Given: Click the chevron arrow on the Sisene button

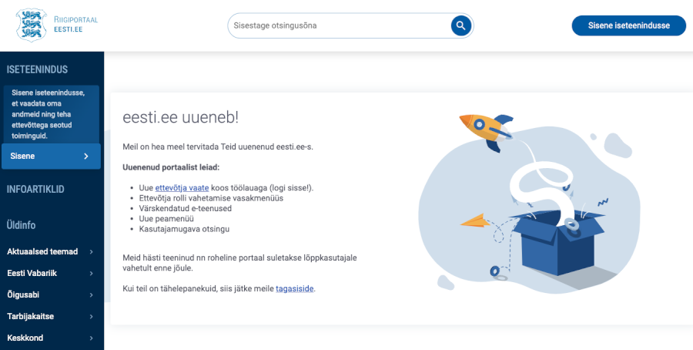Looking at the screenshot, I should point(86,156).
